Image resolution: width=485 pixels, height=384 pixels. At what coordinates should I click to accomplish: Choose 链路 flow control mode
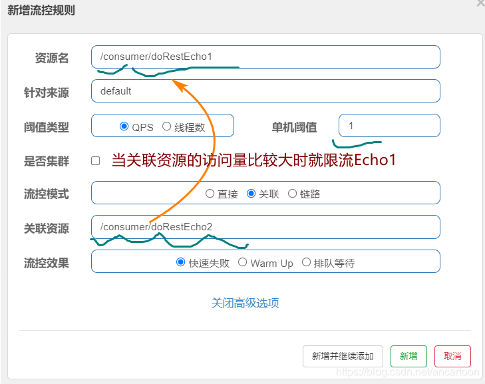coord(292,194)
